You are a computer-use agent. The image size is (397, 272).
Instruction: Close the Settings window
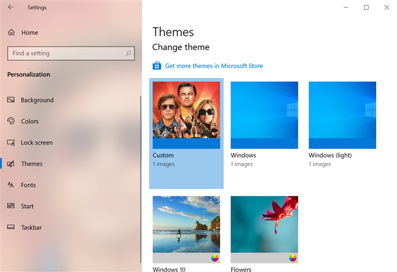tap(387, 7)
